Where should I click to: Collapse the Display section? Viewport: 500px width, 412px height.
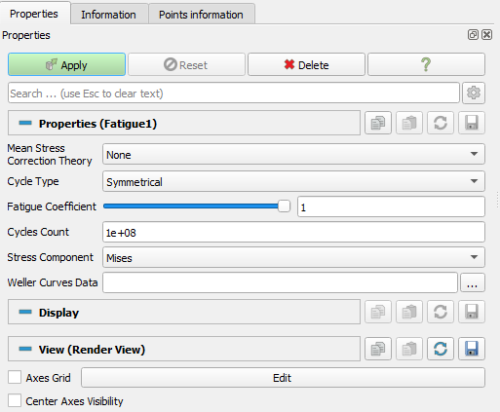(25, 313)
